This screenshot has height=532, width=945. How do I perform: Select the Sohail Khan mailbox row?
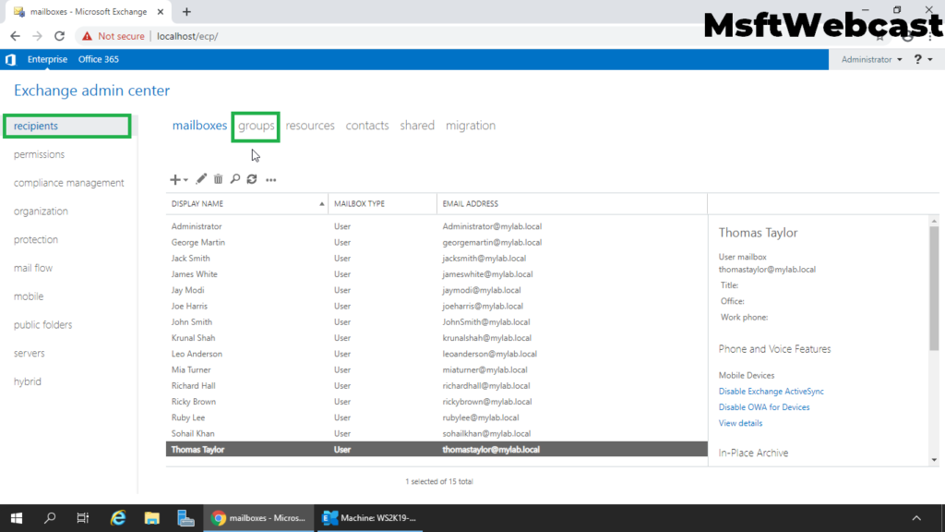(437, 434)
